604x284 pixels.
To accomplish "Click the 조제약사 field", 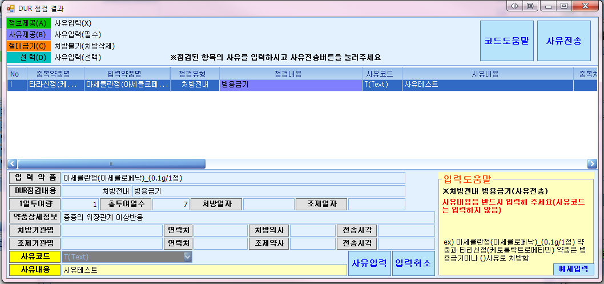I will coord(312,243).
